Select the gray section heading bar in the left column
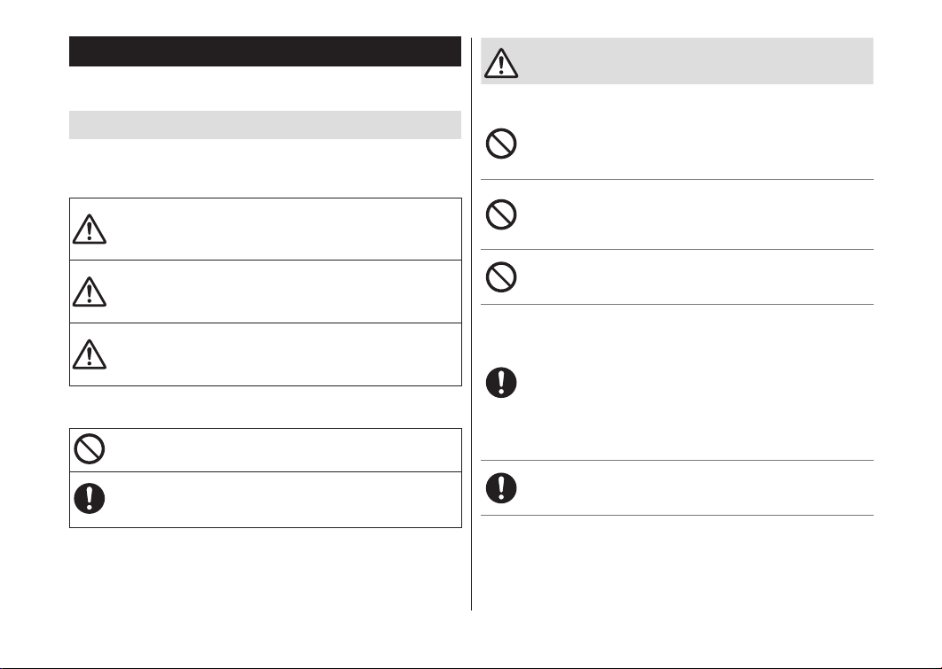 265,125
